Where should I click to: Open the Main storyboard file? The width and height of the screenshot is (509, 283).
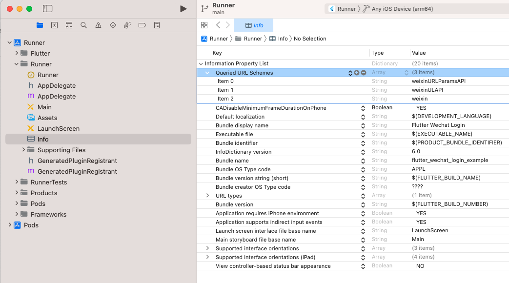click(39, 107)
